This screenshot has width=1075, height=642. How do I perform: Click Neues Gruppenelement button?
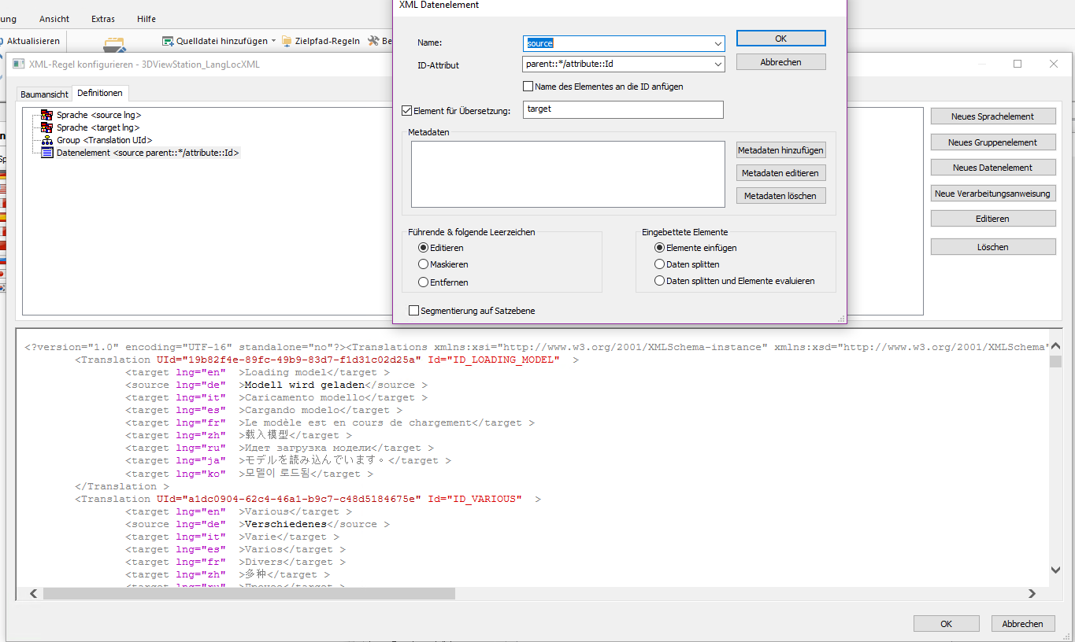click(992, 142)
